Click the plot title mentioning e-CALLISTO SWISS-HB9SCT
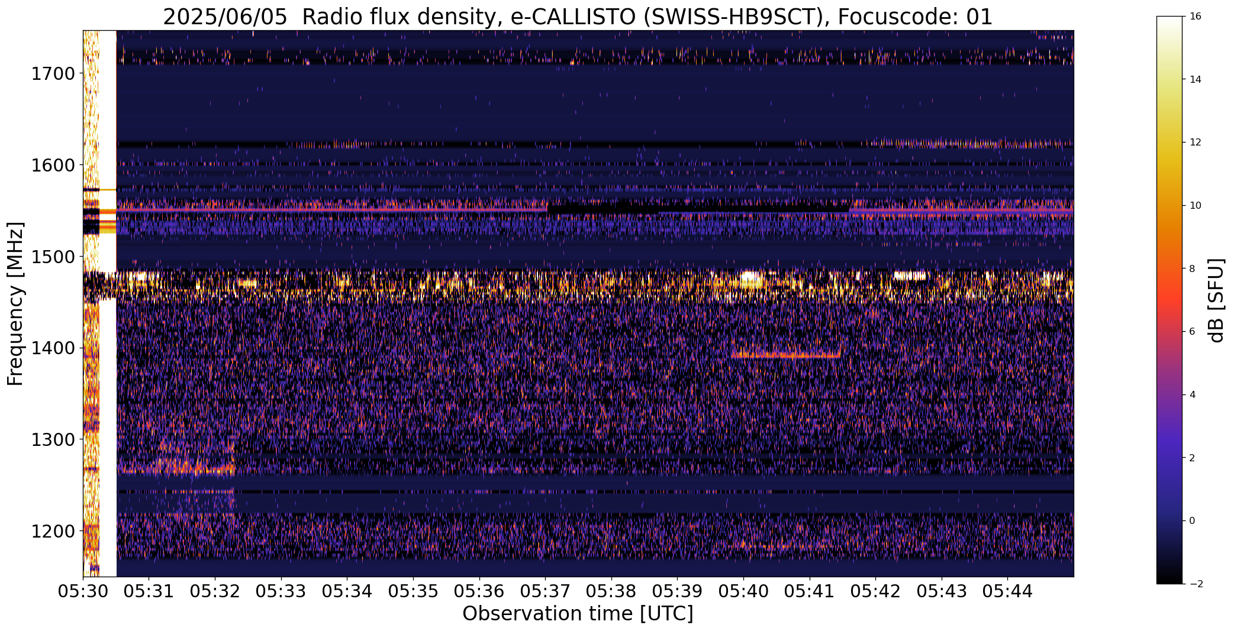The width and height of the screenshot is (1234, 631). (x=578, y=17)
